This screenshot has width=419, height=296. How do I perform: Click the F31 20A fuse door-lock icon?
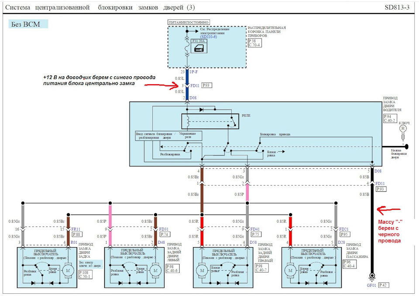point(199,48)
